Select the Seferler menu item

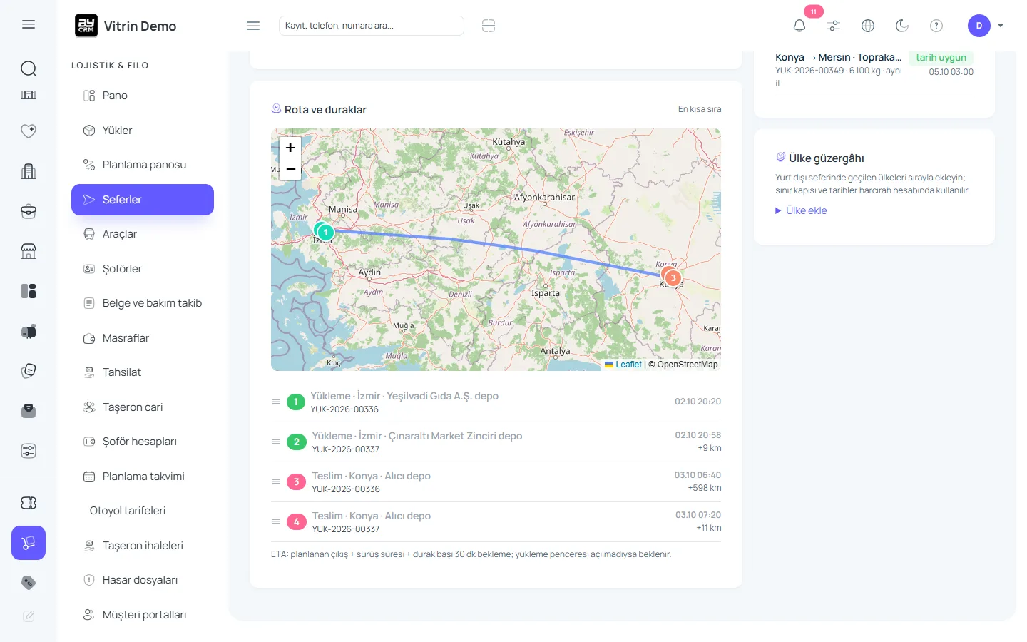143,200
